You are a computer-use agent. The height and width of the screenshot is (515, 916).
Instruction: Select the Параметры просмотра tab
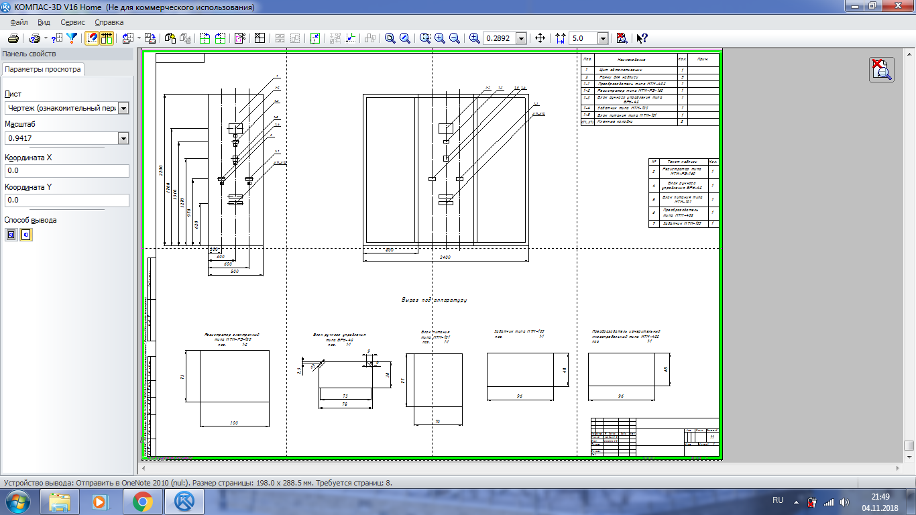[x=42, y=69]
